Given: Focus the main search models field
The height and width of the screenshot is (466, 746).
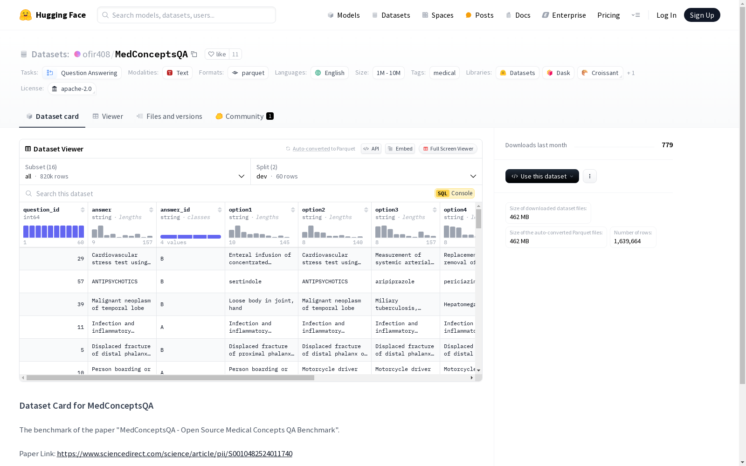Looking at the screenshot, I should pos(186,15).
